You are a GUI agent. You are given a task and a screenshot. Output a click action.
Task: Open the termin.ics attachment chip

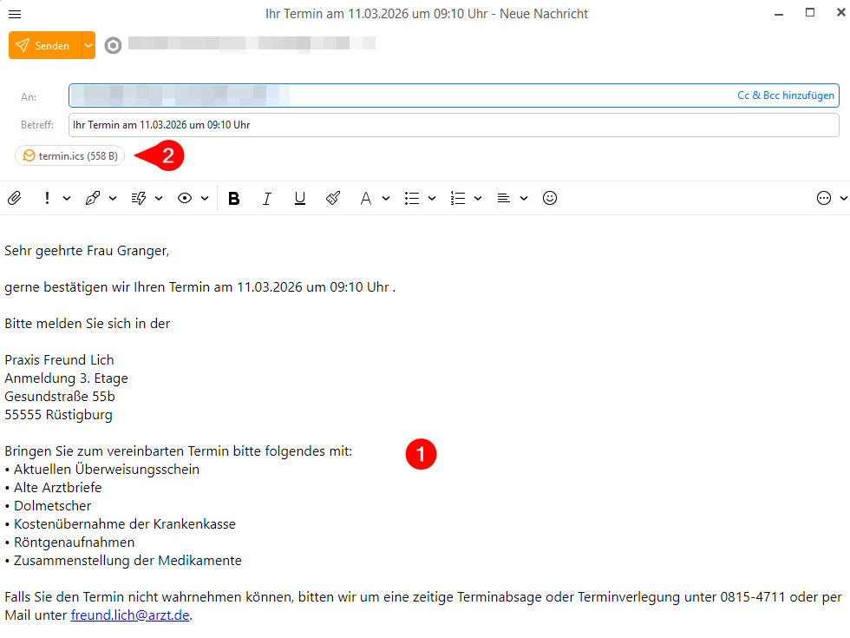point(70,156)
